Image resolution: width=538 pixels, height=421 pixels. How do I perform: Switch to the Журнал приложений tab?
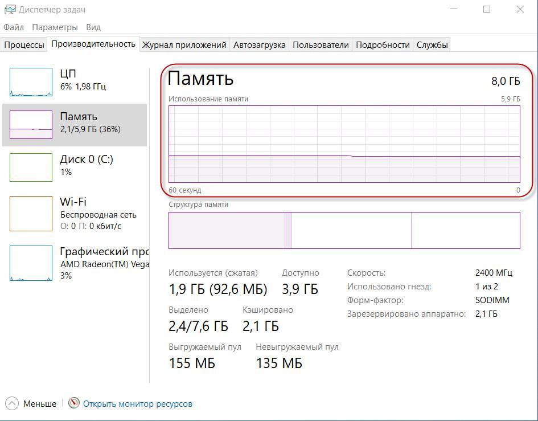(x=184, y=45)
